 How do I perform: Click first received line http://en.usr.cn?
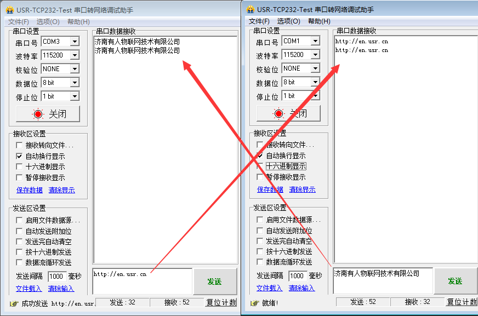[362, 42]
